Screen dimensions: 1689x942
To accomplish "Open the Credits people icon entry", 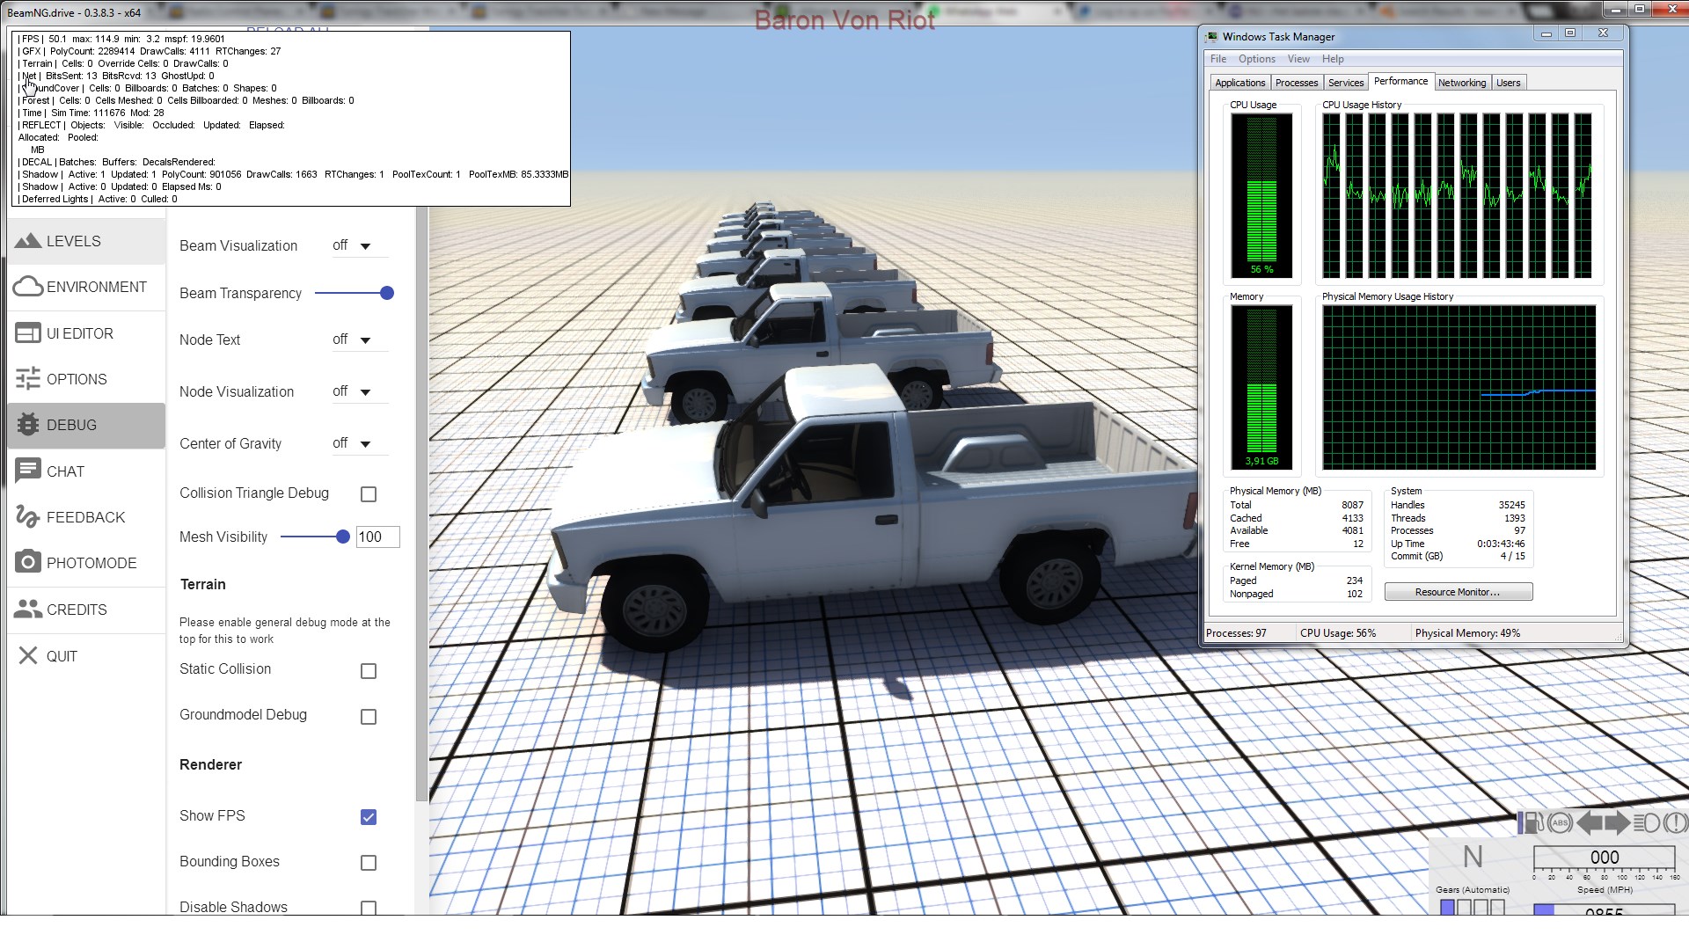I will 86,610.
